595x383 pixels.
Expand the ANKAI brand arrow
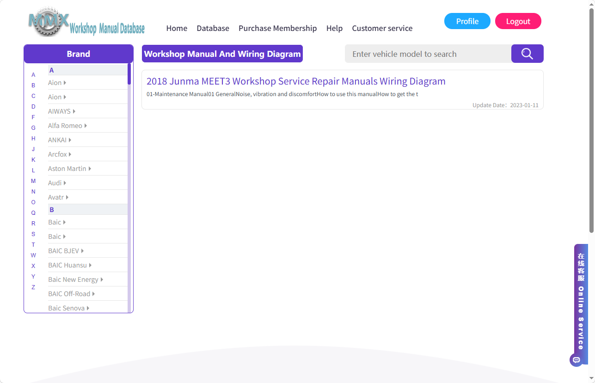tap(70, 140)
